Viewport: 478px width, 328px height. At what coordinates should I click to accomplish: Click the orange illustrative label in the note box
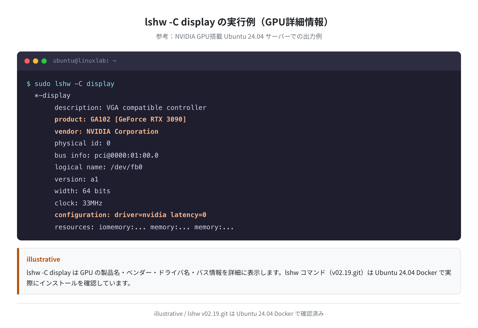[43, 259]
